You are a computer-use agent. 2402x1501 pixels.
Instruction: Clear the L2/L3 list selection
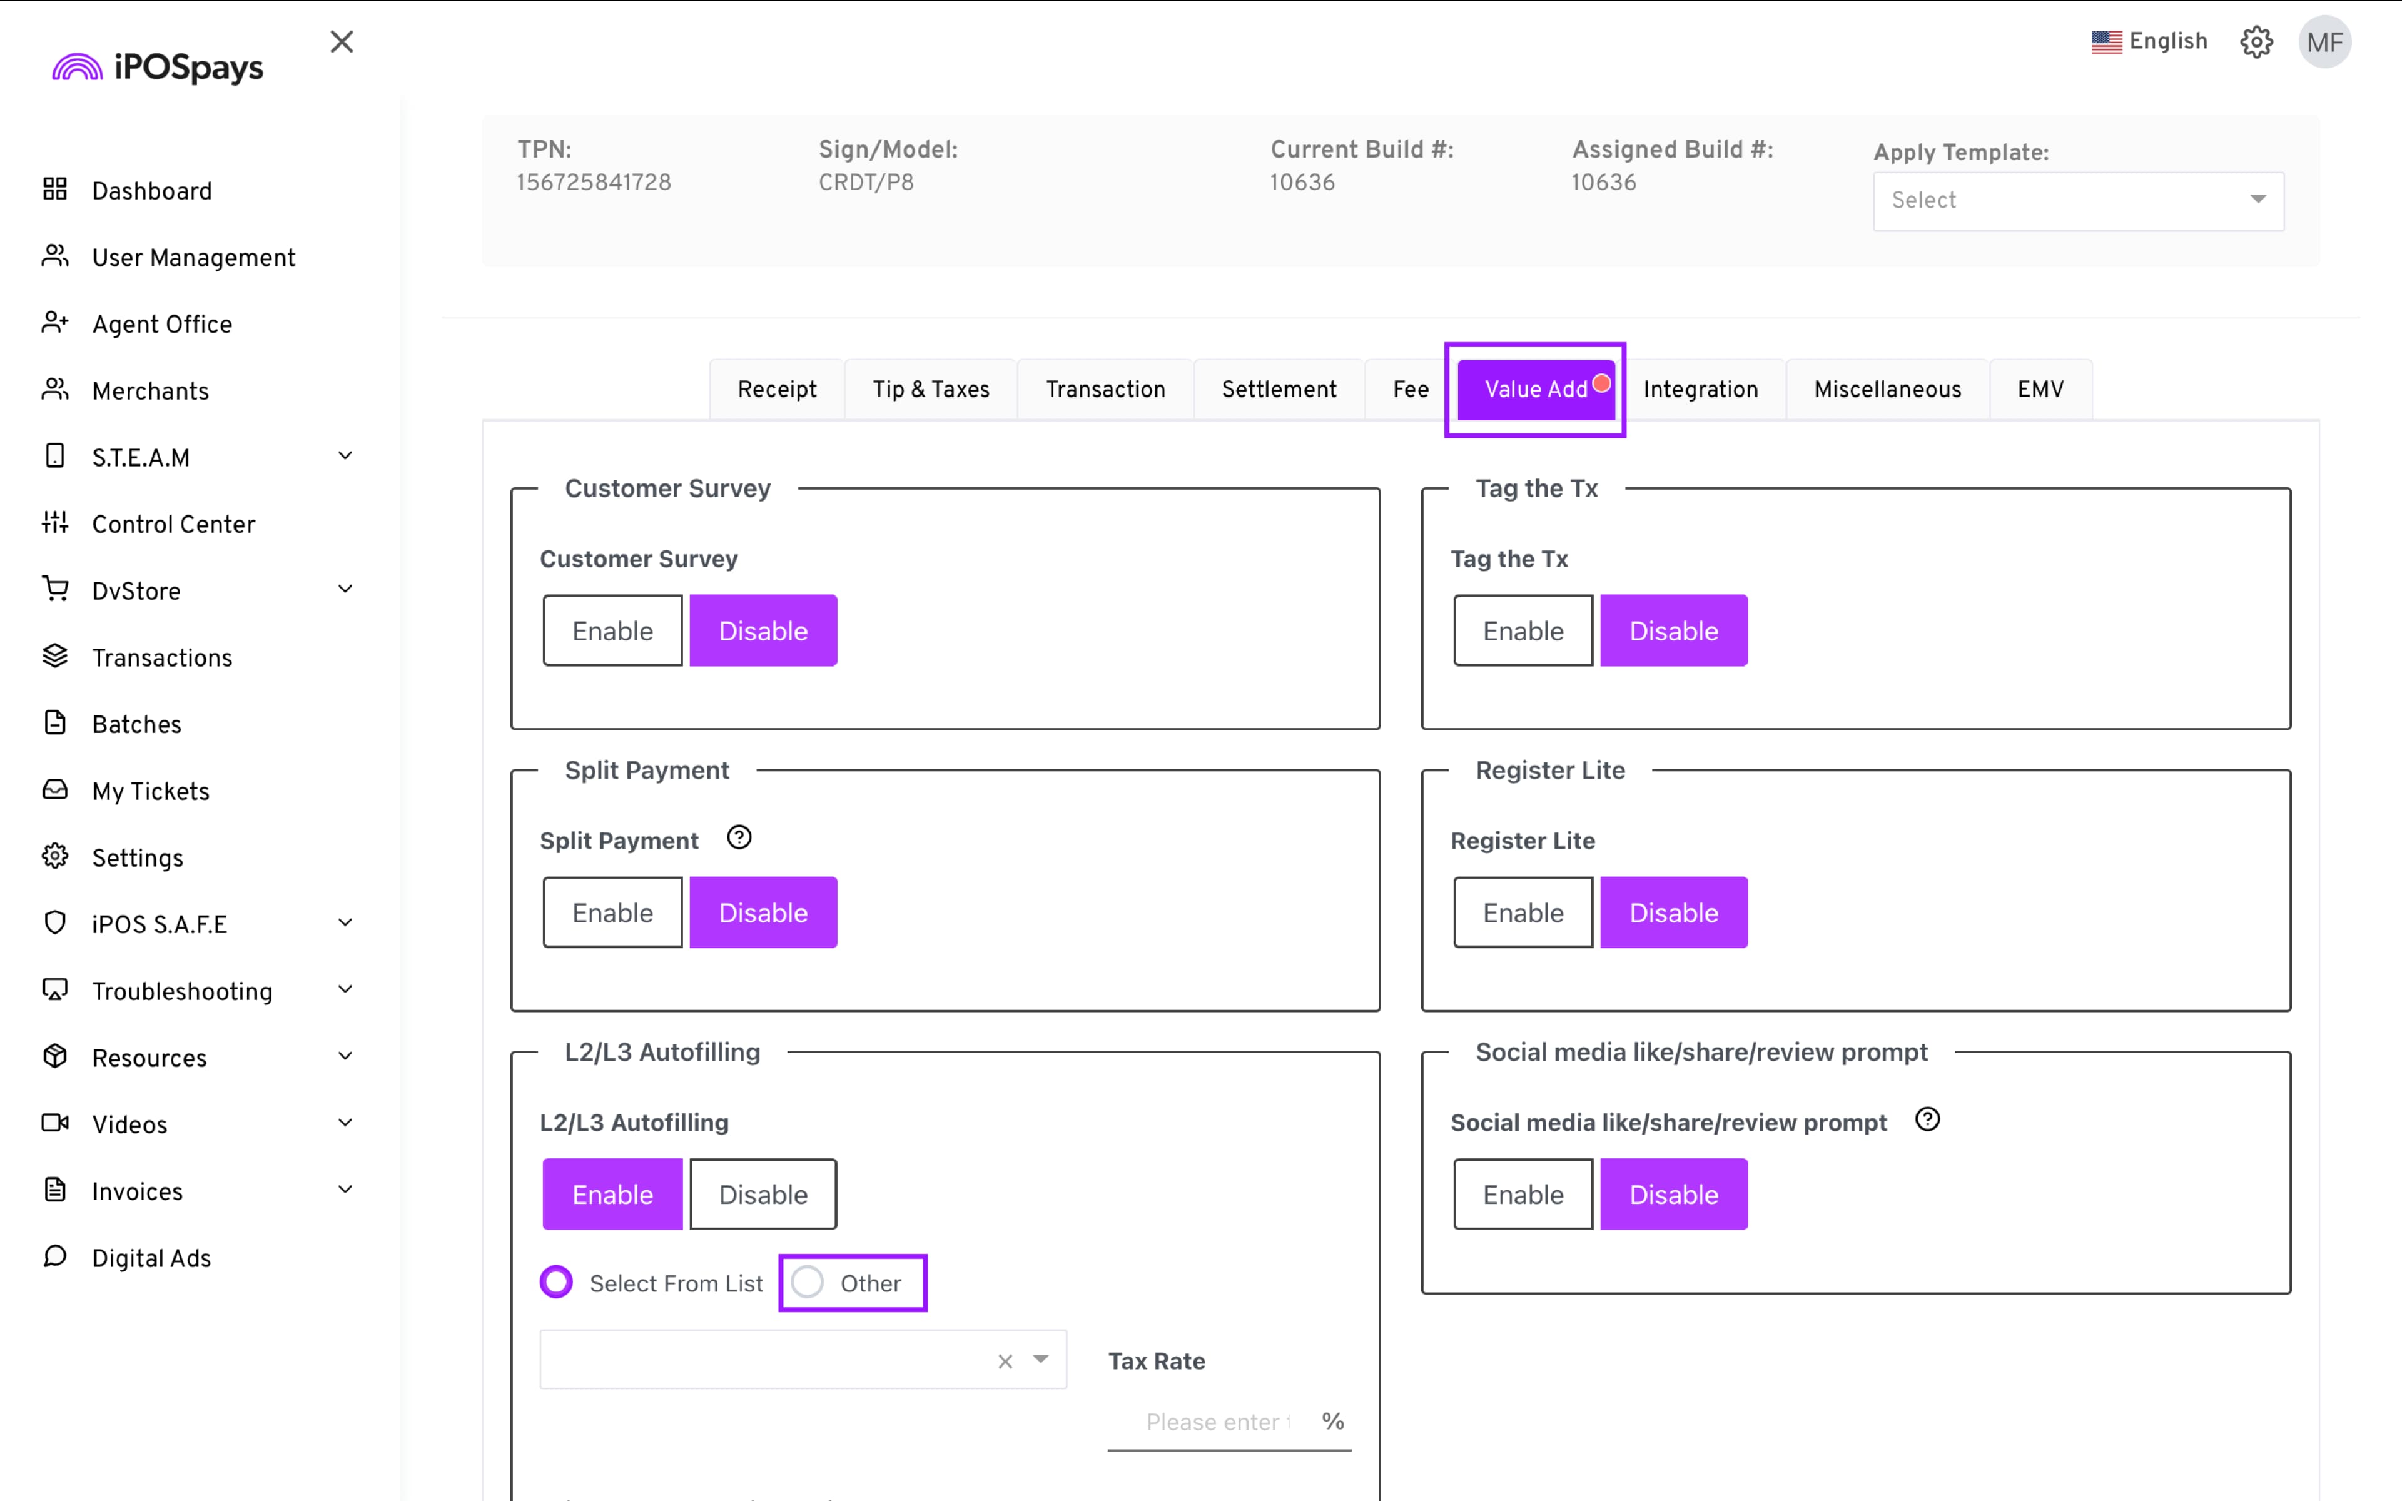tap(1005, 1361)
